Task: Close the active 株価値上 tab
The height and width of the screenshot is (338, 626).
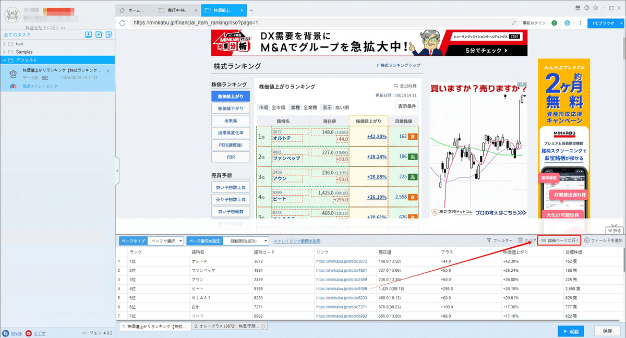Action: 242,10
